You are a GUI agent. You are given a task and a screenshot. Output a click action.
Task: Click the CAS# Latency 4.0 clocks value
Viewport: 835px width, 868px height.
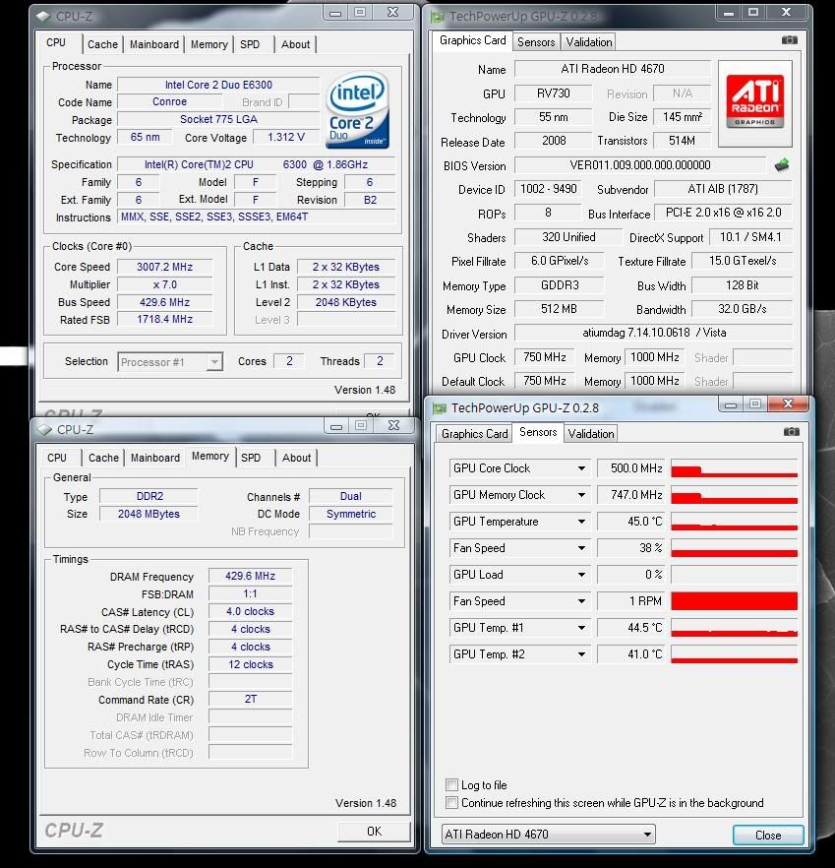click(250, 611)
